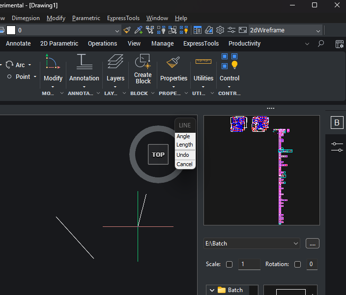The image size is (346, 295).
Task: Click the materials sheet icon in toolbar
Action: 209,30
